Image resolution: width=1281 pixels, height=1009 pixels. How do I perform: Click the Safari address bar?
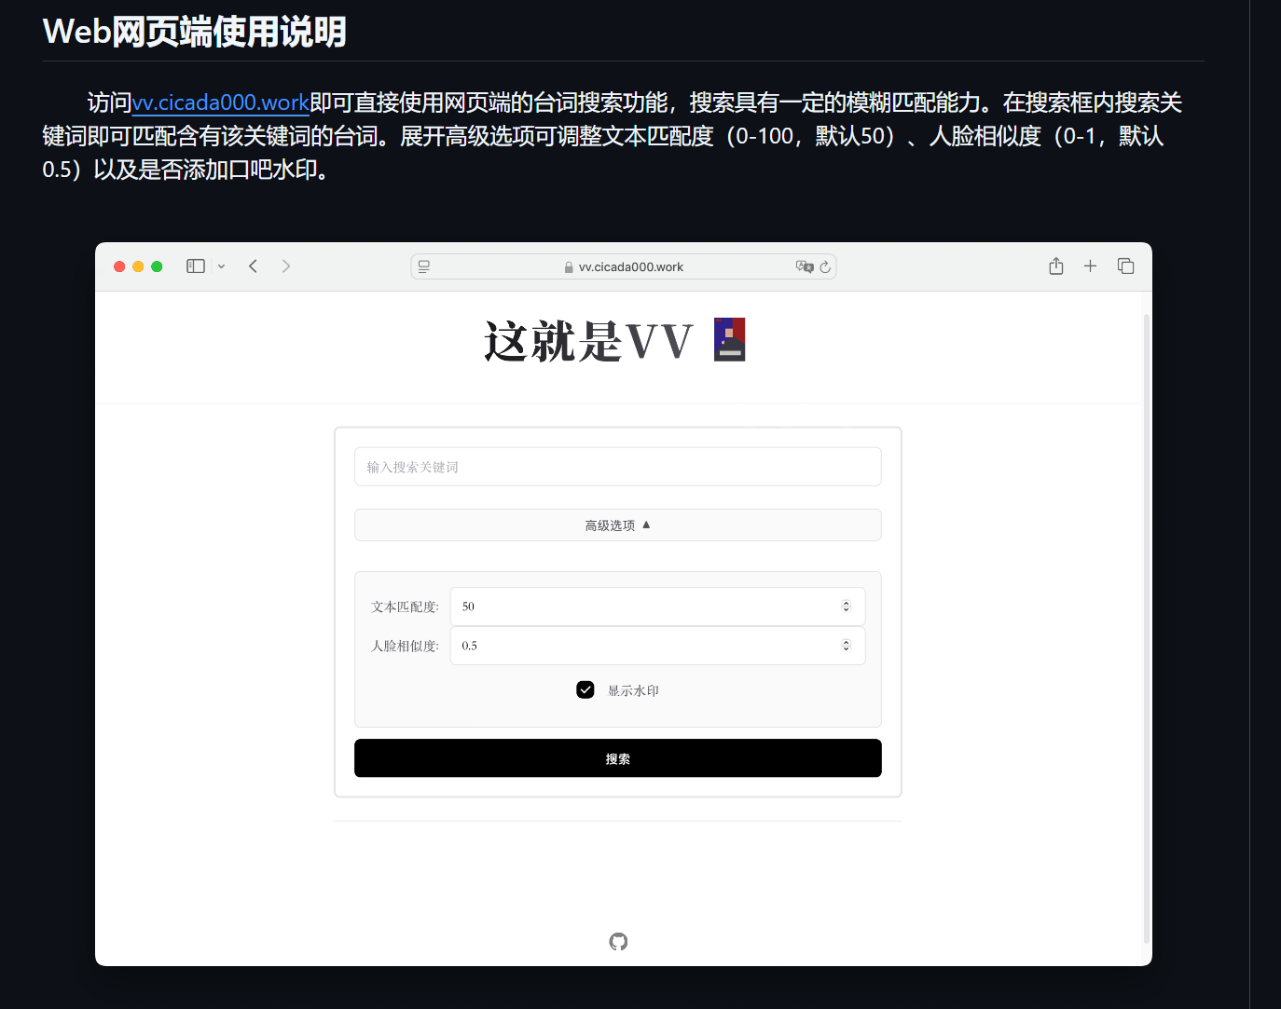(624, 266)
